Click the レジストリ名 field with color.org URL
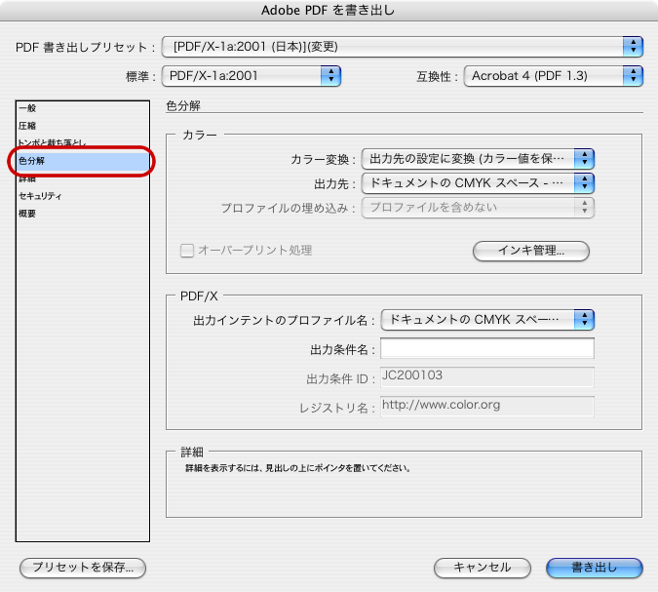658x592 pixels. coord(487,406)
